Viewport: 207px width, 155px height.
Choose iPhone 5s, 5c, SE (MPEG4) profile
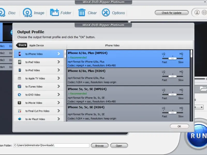[128, 95]
